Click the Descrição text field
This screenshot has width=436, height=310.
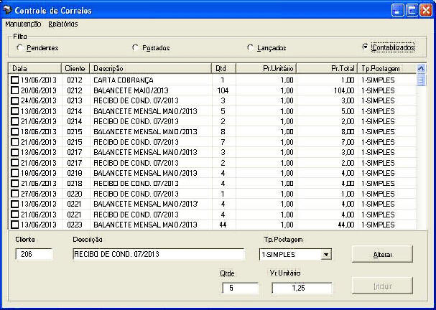(159, 255)
